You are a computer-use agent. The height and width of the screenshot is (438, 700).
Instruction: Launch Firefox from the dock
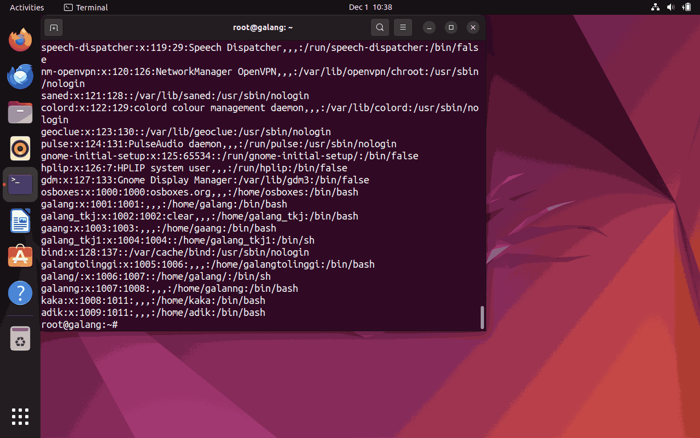[20, 40]
